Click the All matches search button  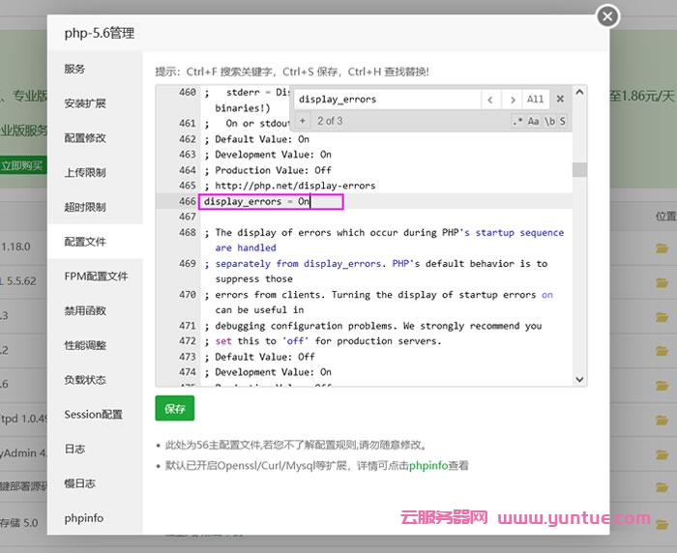[535, 100]
